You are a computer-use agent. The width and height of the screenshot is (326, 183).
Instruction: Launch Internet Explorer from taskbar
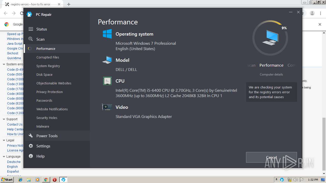(20, 180)
